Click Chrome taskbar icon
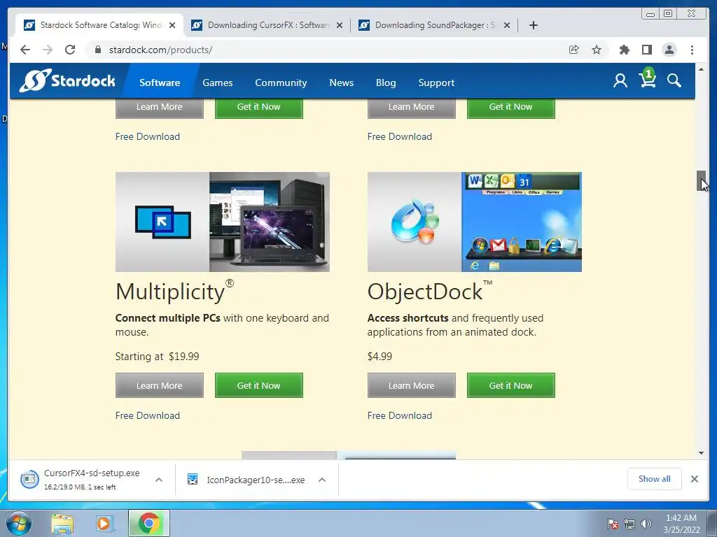 (x=148, y=523)
